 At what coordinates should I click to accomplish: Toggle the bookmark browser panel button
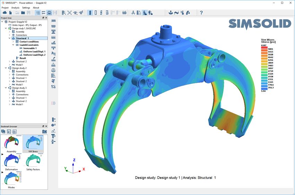(x=49, y=12)
